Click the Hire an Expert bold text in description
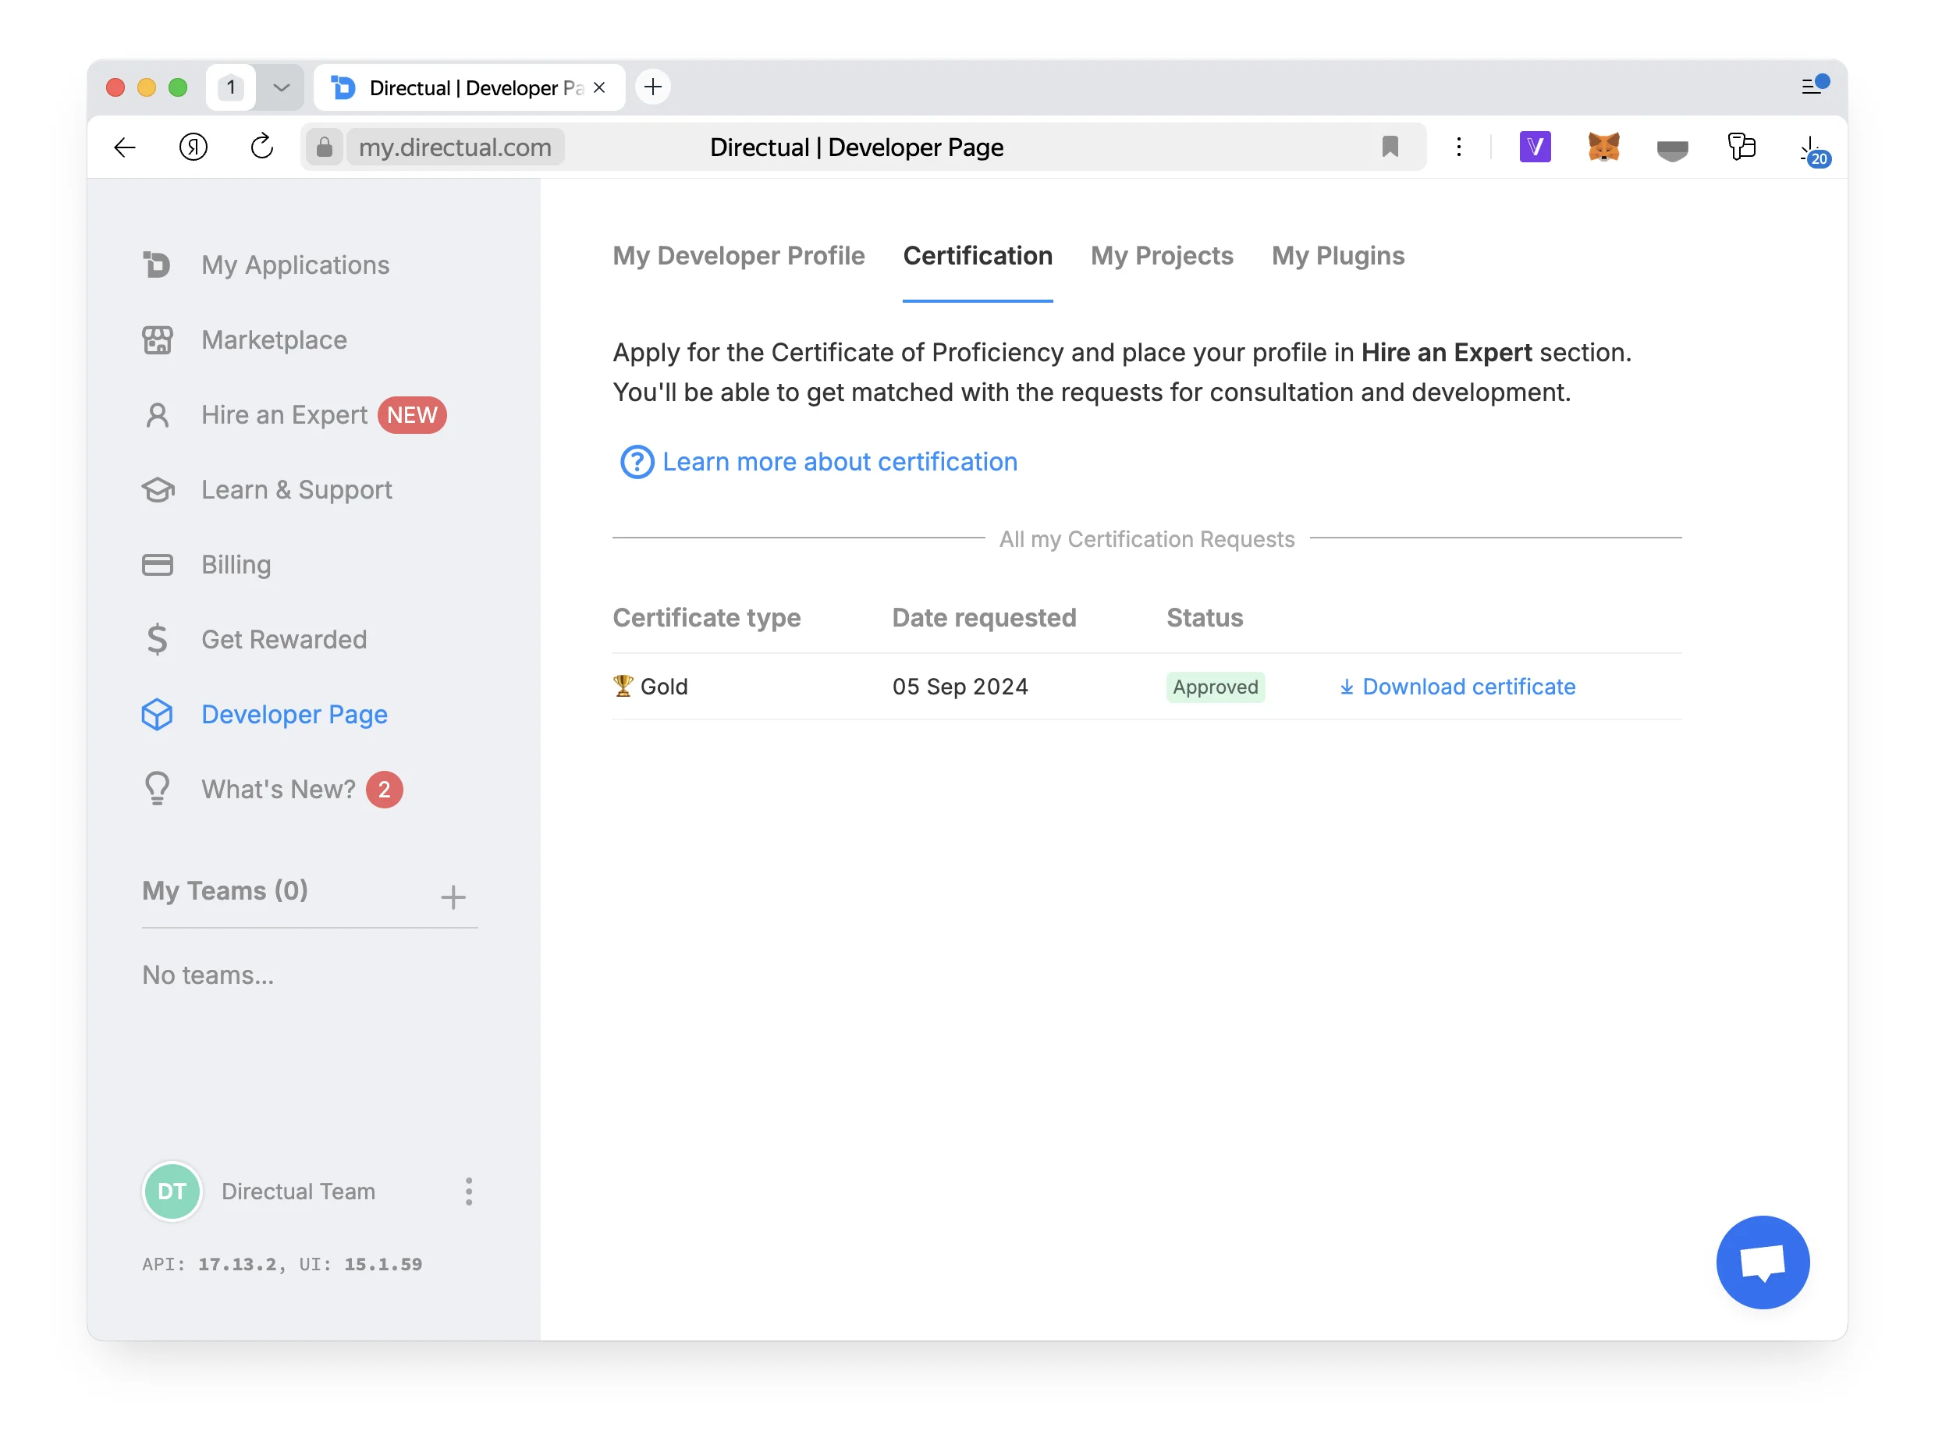Image resolution: width=1935 pixels, height=1456 pixels. click(1446, 352)
